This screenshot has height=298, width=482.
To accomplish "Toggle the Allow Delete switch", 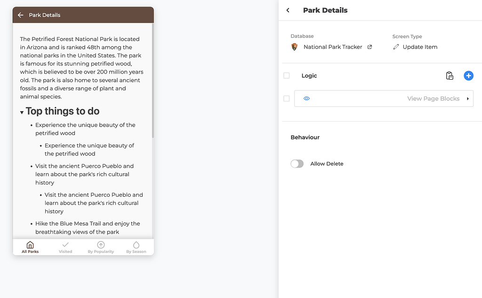I will [297, 163].
